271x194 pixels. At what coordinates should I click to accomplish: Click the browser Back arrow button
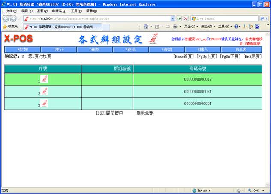tap(6, 18)
